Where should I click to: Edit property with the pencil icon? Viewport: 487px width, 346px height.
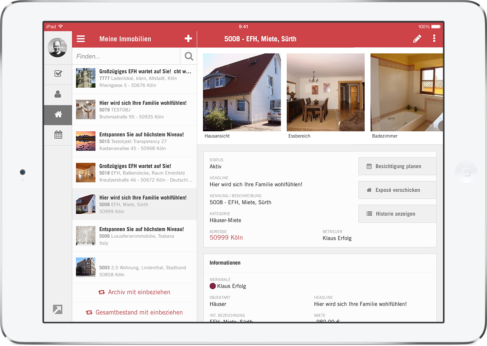pos(417,39)
